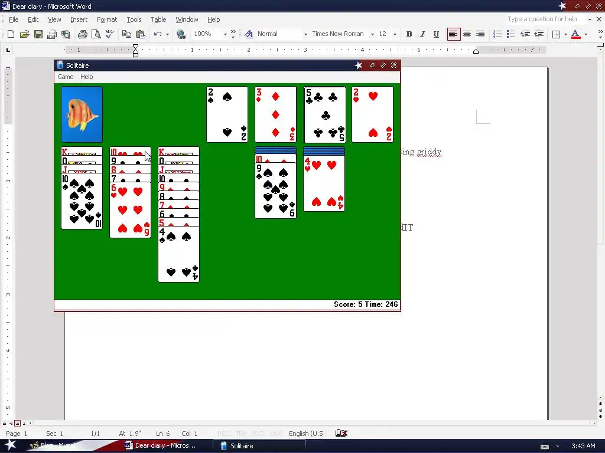Click the Search icon in Word toolbar
The height and width of the screenshot is (453, 605).
point(66,34)
